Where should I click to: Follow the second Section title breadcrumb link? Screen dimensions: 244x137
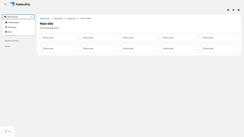71,18
